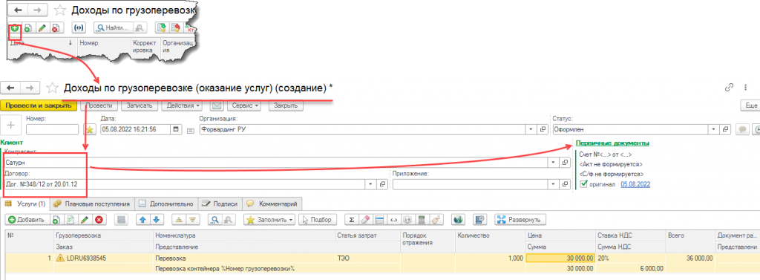The image size is (760, 280).
Task: Switch to Дополнительно tab
Action: pos(166,204)
